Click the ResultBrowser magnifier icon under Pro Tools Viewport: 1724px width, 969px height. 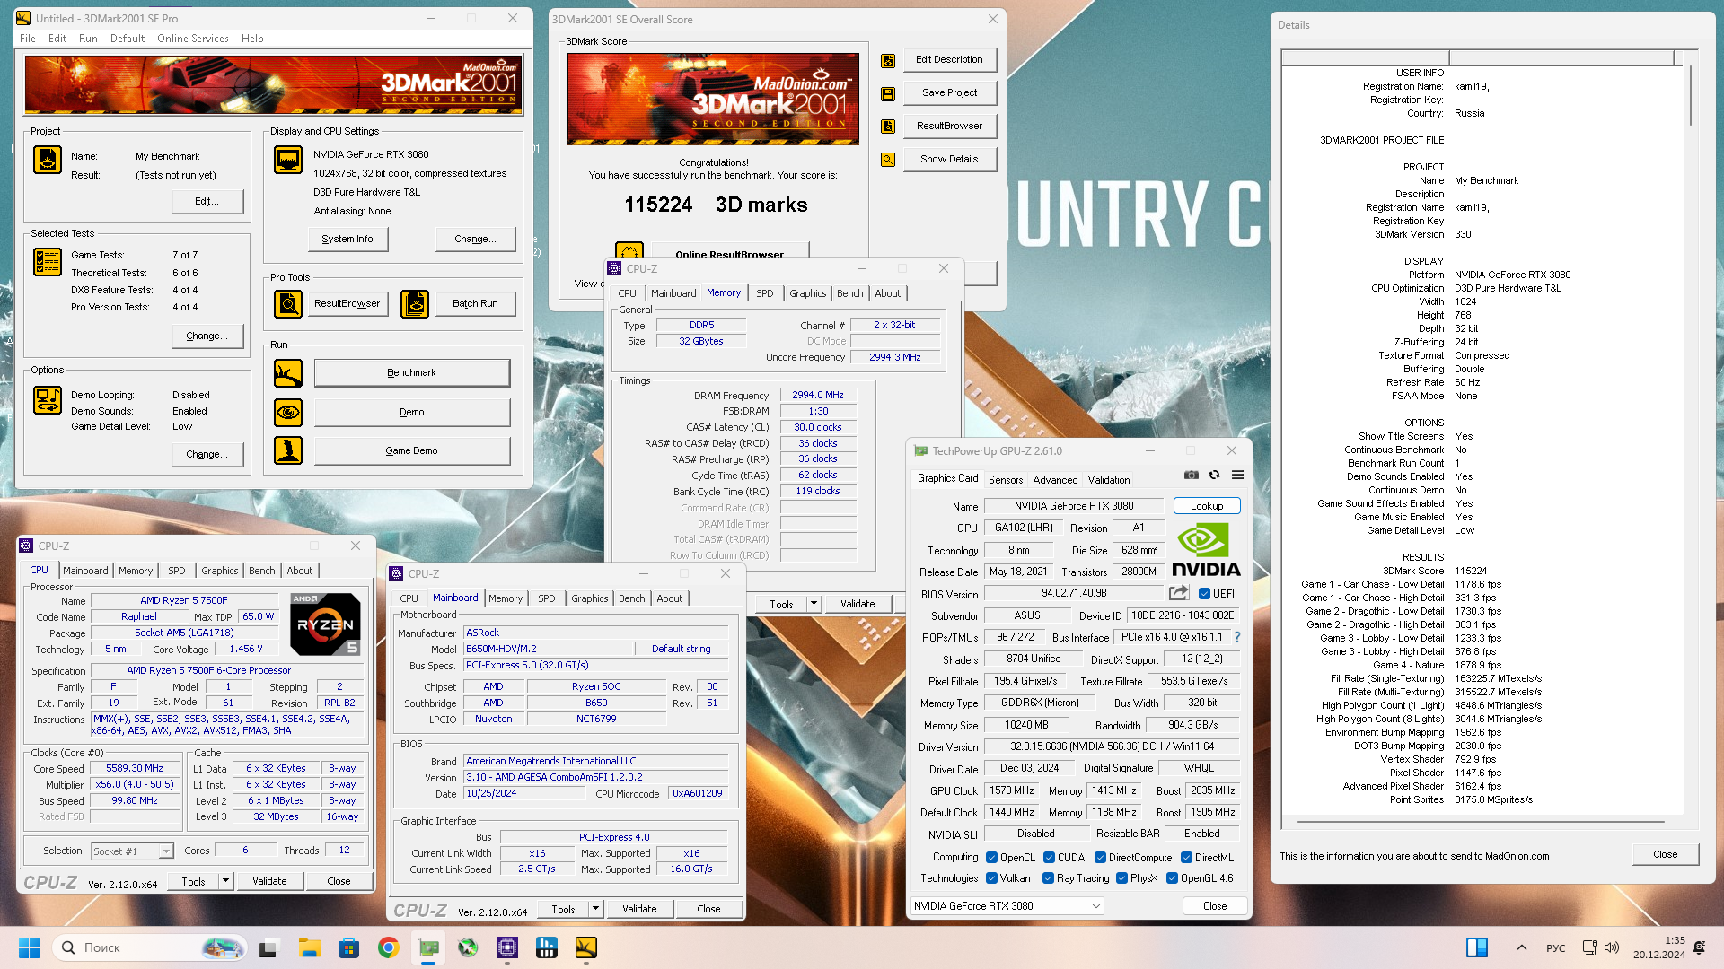point(288,304)
